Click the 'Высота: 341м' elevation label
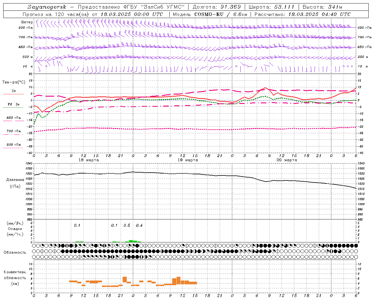The image size is (373, 298). [322, 7]
